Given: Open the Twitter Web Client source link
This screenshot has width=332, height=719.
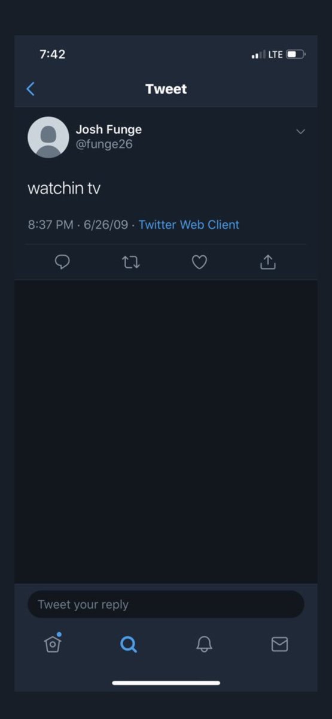Looking at the screenshot, I should [x=189, y=225].
